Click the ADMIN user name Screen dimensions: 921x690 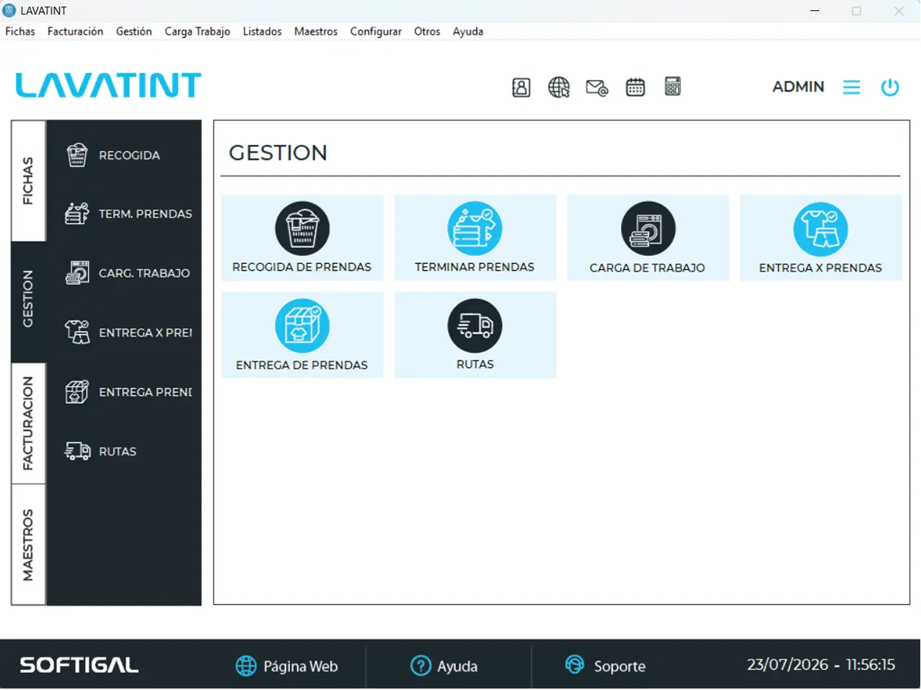pyautogui.click(x=798, y=87)
